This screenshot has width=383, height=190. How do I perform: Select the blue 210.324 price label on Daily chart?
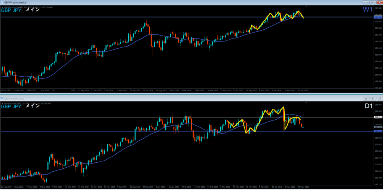[378, 131]
